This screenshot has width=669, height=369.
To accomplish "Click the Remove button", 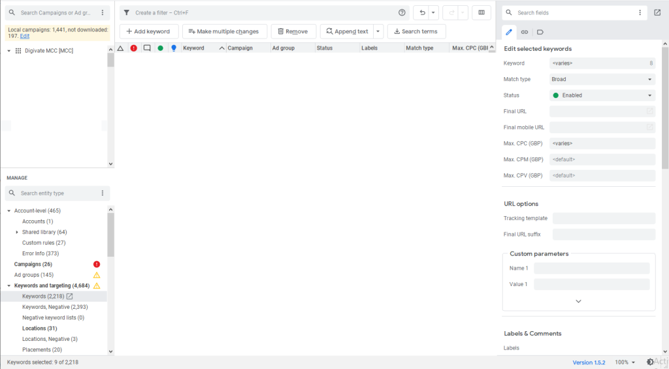I will click(293, 31).
